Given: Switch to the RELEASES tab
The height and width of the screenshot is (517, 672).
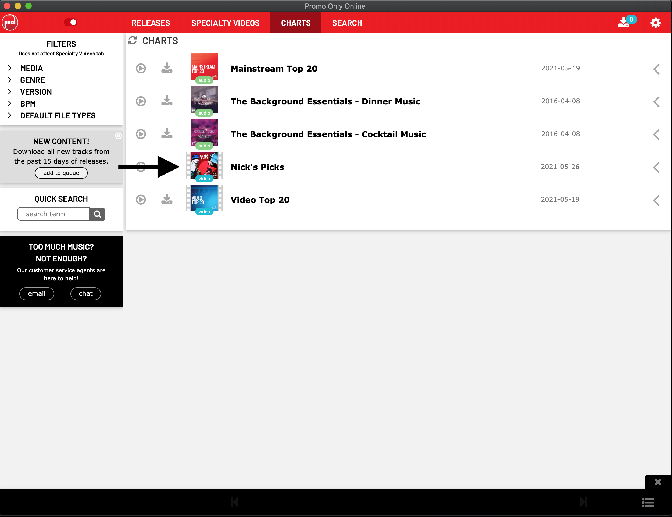Looking at the screenshot, I should [x=151, y=23].
